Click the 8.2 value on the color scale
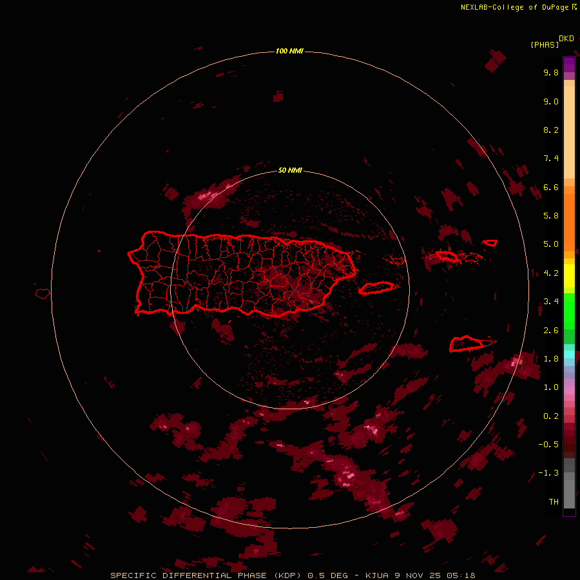Viewport: 580px width, 580px height. pos(551,130)
